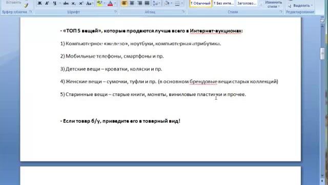328x185 pixels.
Task: Apply the Обычный style
Action: 200,4
